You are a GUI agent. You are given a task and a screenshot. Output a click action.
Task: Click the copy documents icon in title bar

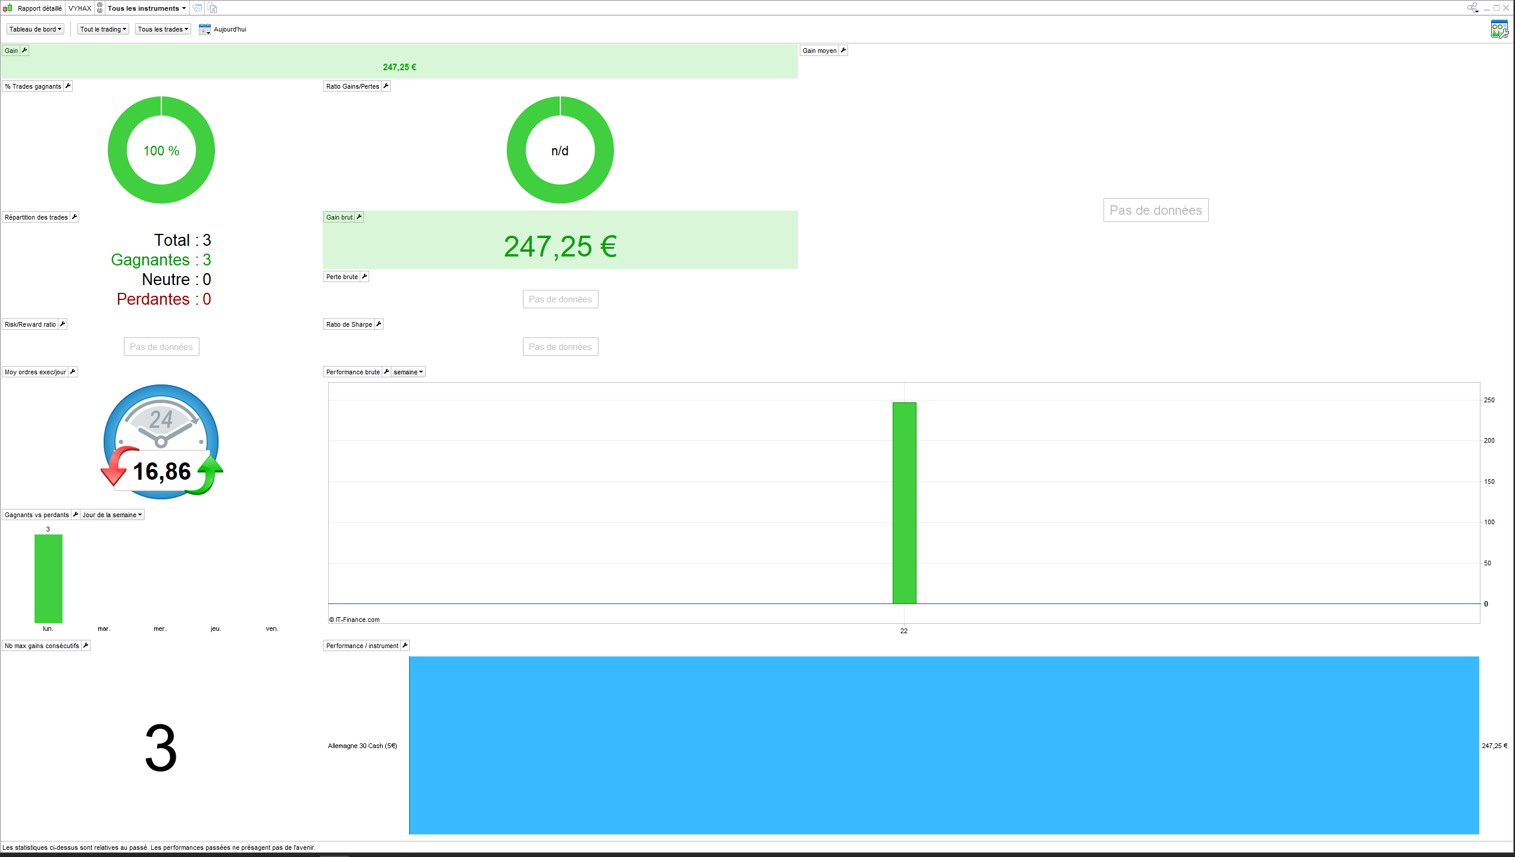(213, 8)
